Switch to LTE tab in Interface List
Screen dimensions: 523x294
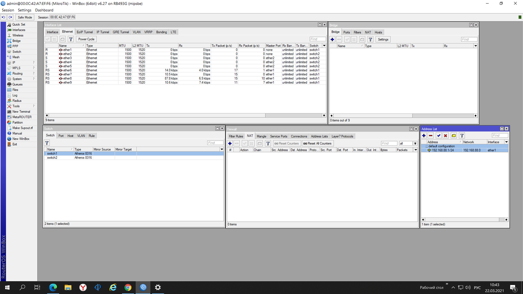174,32
